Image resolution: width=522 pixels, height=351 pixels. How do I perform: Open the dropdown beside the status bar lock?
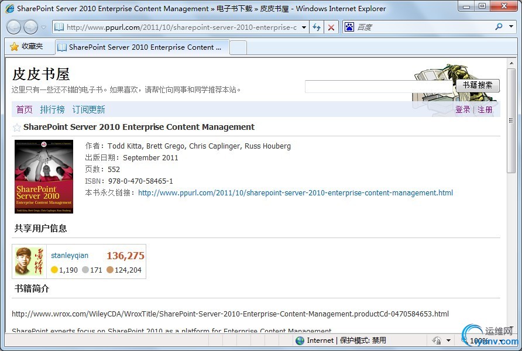coord(448,340)
